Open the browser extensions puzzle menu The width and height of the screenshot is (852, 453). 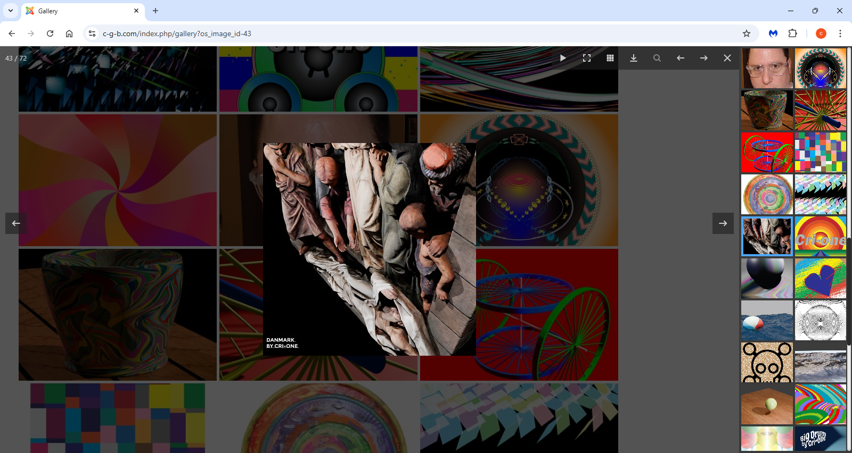click(793, 33)
